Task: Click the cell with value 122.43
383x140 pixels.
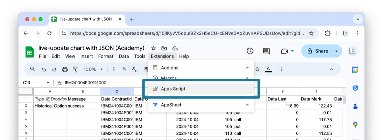Action: (x=316, y=106)
